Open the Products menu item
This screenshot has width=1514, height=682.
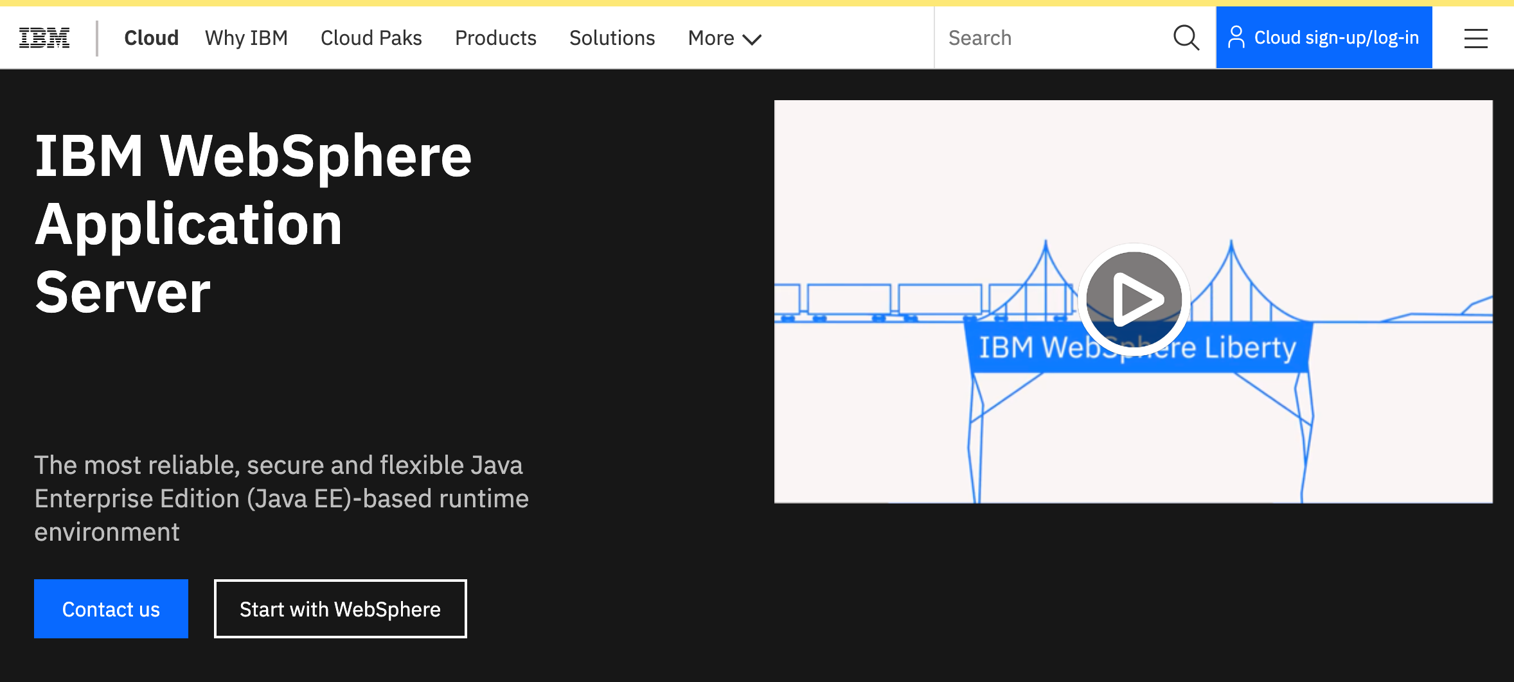pos(495,39)
